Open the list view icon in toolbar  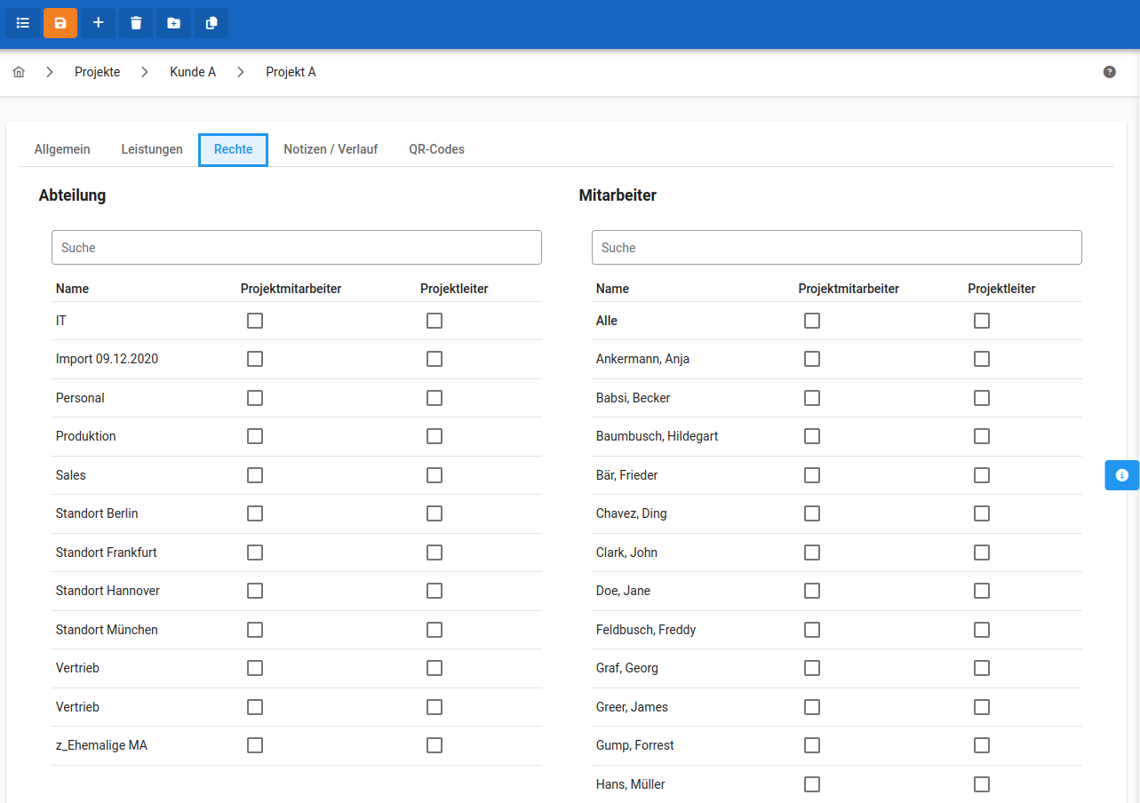(22, 23)
